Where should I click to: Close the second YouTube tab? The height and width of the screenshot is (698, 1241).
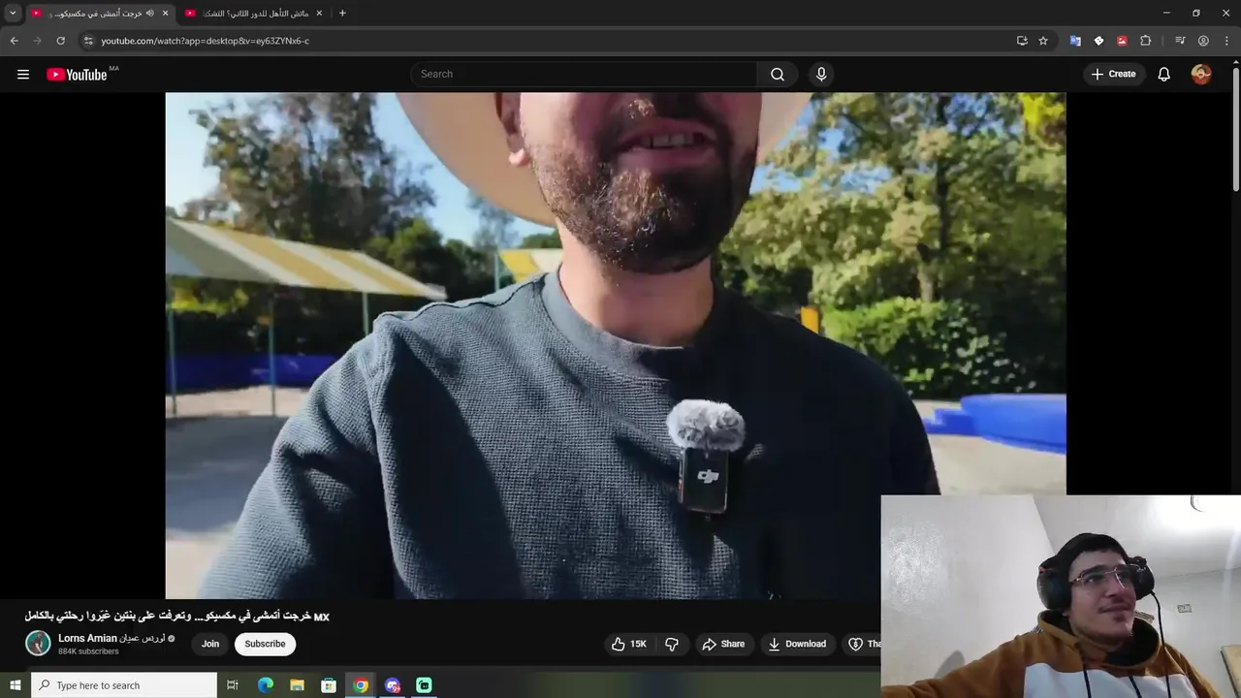(x=319, y=13)
